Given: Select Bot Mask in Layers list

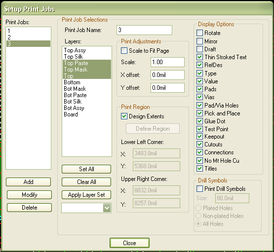Looking at the screenshot, I should tap(87, 89).
